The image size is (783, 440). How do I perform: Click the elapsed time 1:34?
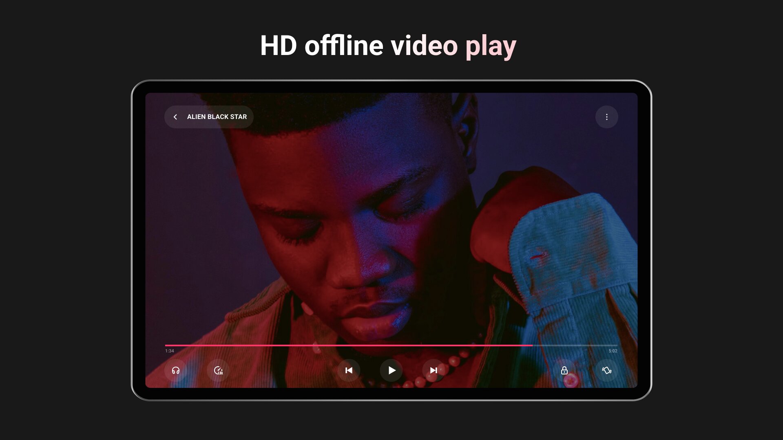coord(170,351)
